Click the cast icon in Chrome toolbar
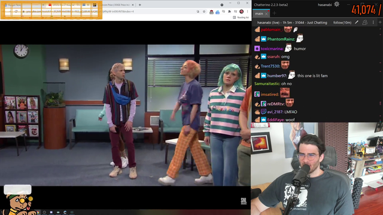Image resolution: width=383 pixels, height=215 pixels. (223, 11)
